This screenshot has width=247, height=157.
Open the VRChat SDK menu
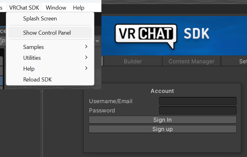point(24,7)
